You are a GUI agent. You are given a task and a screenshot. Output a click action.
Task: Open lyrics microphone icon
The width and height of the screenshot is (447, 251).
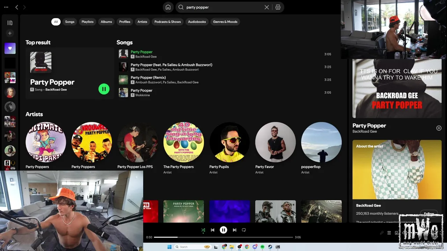click(x=382, y=233)
